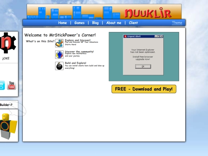Viewport: 208px width, 156px height.
Task: Click the red X icon in Urgent Alert title
Action: pyautogui.click(x=125, y=36)
